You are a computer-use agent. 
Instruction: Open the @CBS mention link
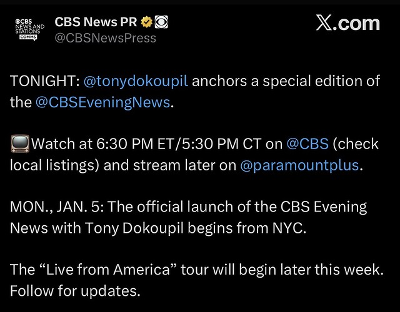coord(306,145)
